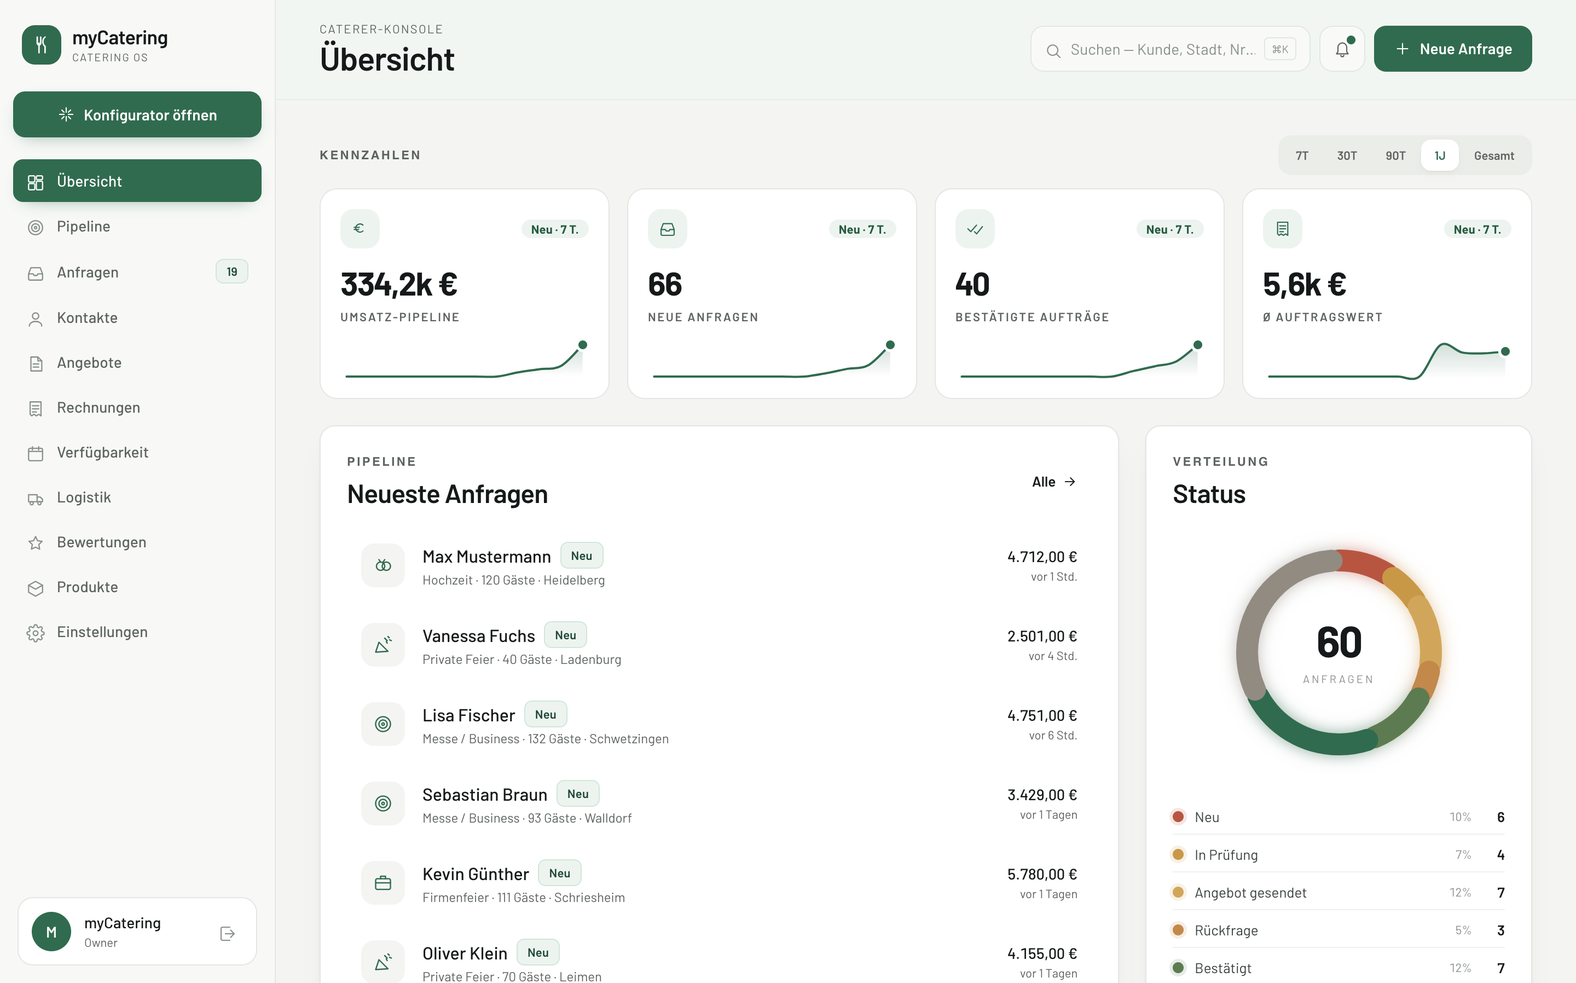
Task: Click the Produkte box icon in sidebar
Action: coord(36,588)
